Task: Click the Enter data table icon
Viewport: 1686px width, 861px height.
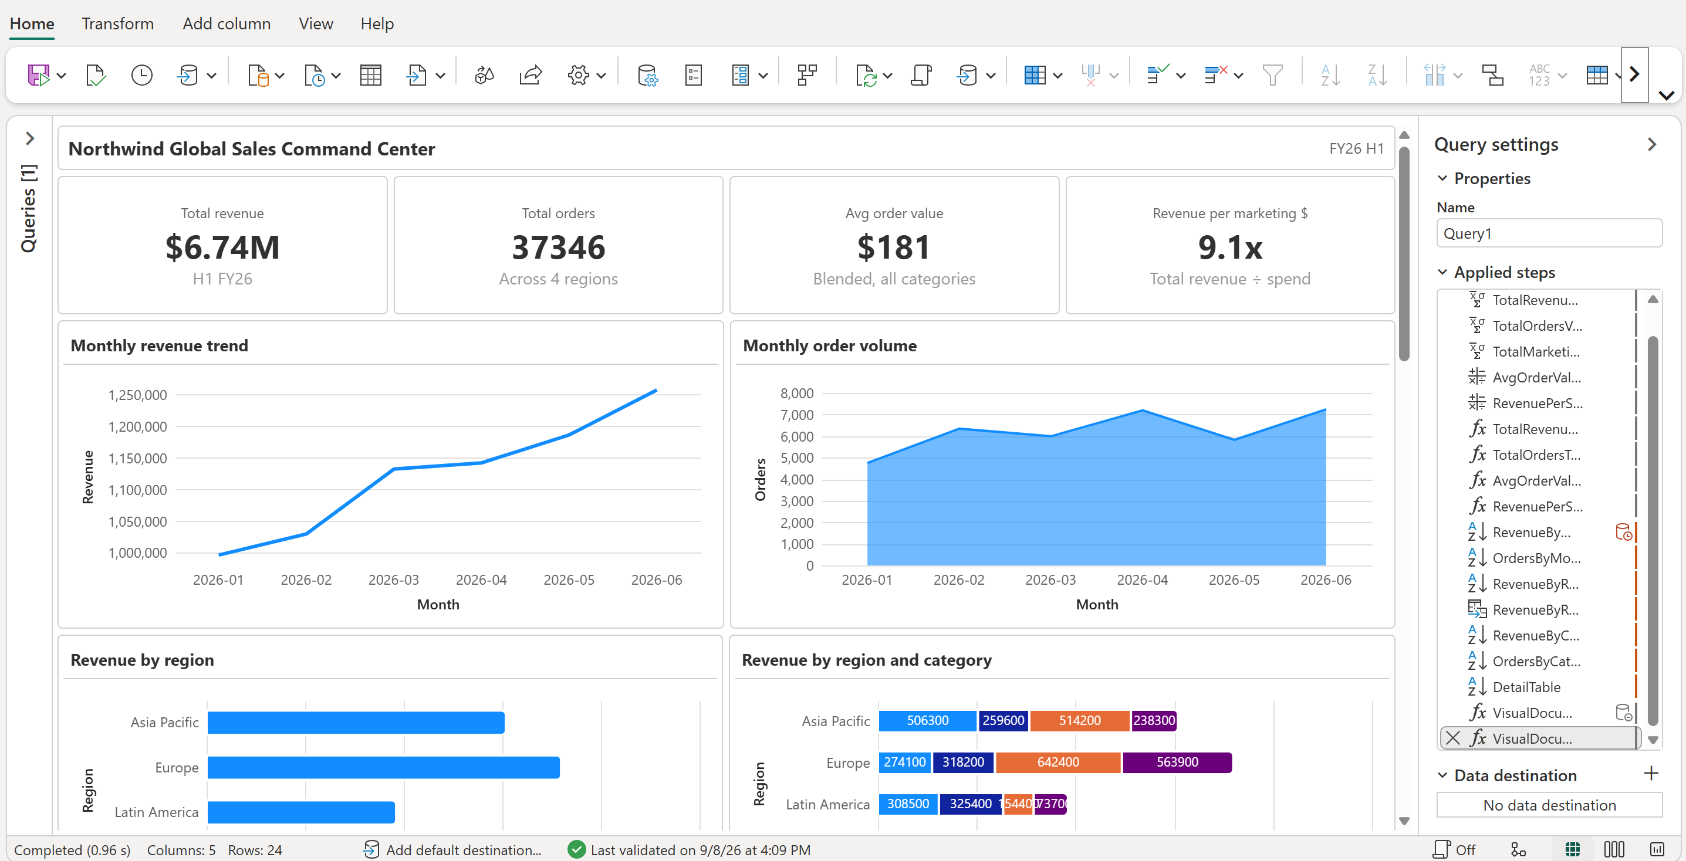Action: pos(370,74)
